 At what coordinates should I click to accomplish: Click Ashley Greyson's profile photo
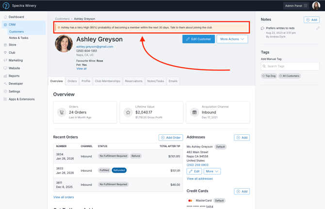tap(64, 44)
